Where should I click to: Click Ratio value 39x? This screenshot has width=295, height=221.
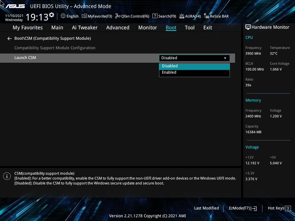click(x=248, y=85)
